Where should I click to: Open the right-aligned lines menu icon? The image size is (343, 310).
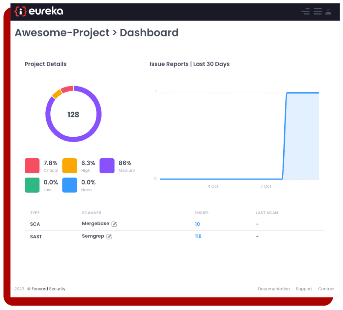(305, 11)
